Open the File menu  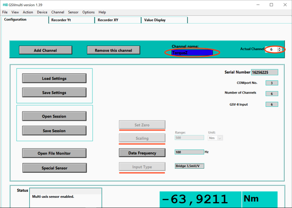[5, 12]
